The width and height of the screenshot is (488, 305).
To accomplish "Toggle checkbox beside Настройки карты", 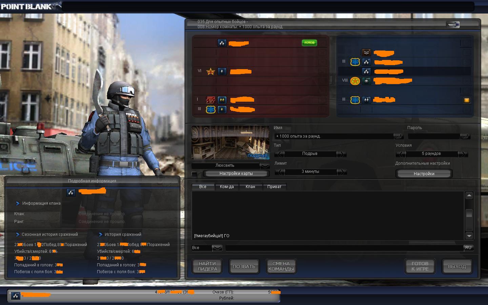I will coord(194,174).
